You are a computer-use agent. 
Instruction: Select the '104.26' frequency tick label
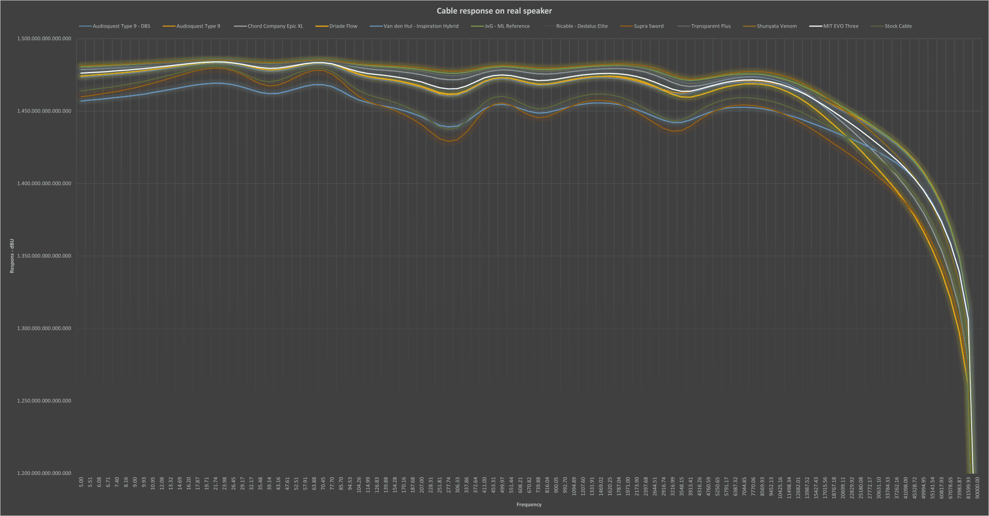pyautogui.click(x=359, y=486)
